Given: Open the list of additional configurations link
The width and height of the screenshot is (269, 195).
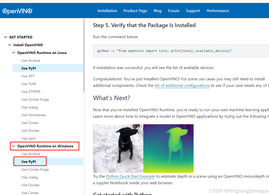Looking at the screenshot, I should point(182,85).
